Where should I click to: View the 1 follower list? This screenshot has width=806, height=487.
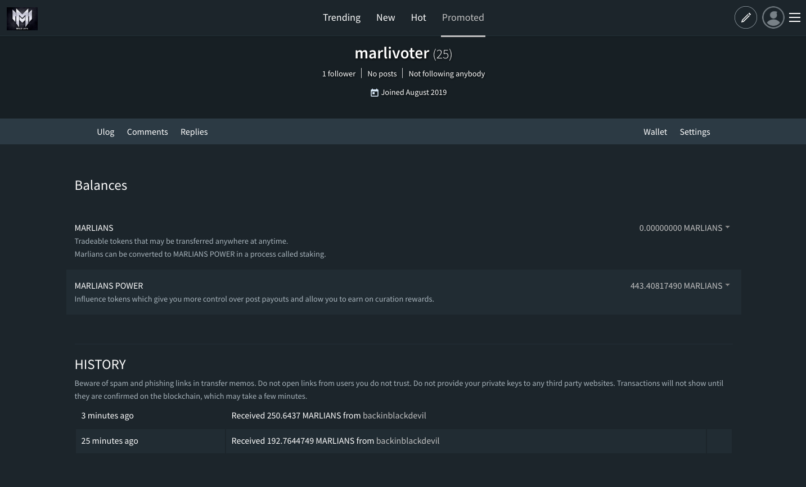point(339,74)
